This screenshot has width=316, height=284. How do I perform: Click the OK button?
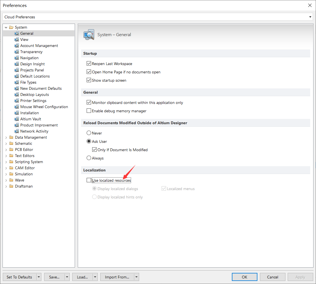244,277
